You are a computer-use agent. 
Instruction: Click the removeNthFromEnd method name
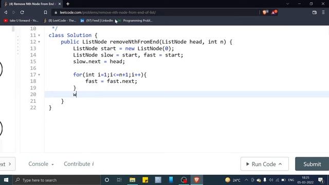[134, 42]
